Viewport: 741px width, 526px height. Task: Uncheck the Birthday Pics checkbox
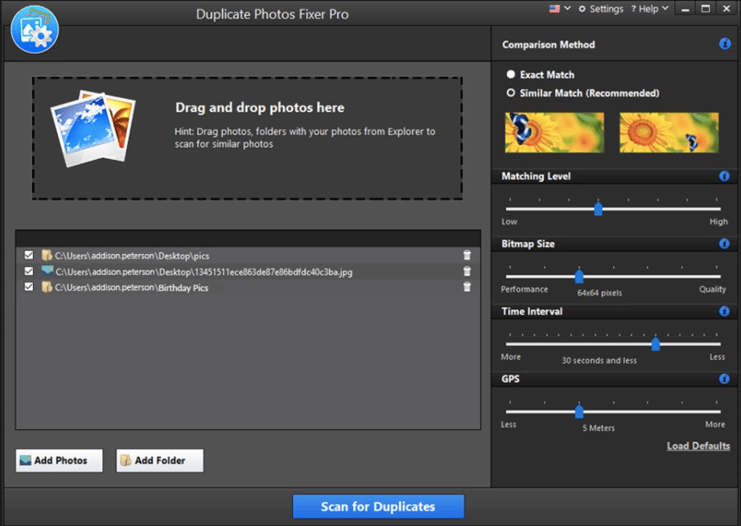pyautogui.click(x=29, y=287)
